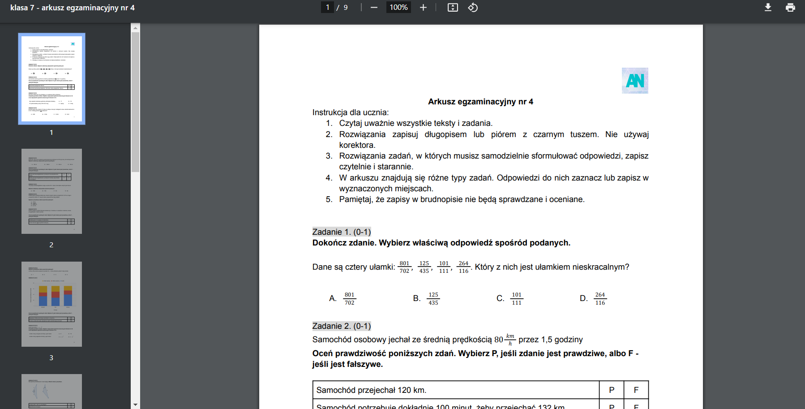Click the 100% zoom level field
The image size is (805, 409).
pos(398,8)
